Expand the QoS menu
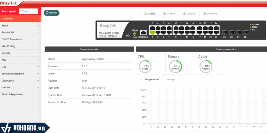Viewport: 267px width, 133px height. point(20,67)
